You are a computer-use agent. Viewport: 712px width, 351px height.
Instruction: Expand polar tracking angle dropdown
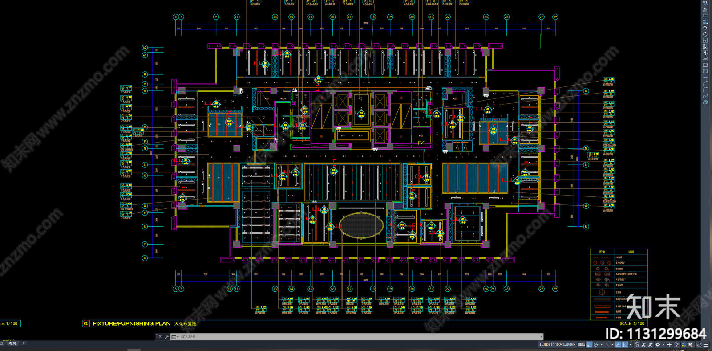point(602,344)
